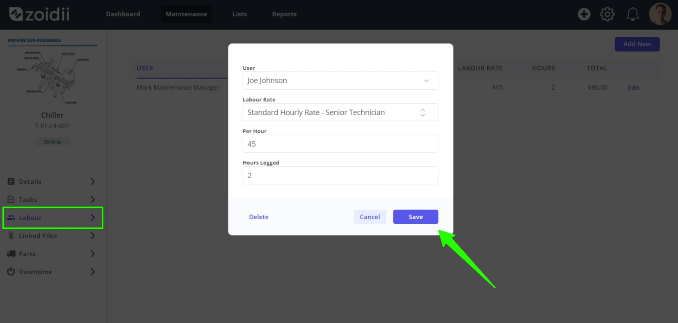
Task: Click the Labour people icon
Action: (11, 218)
